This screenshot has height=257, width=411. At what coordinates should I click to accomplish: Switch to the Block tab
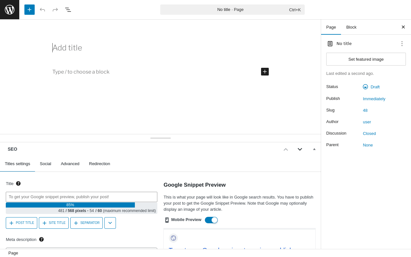(351, 27)
